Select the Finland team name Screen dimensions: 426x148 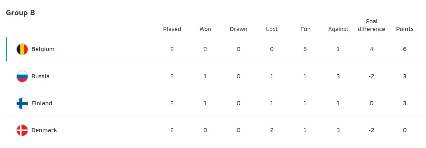click(42, 103)
